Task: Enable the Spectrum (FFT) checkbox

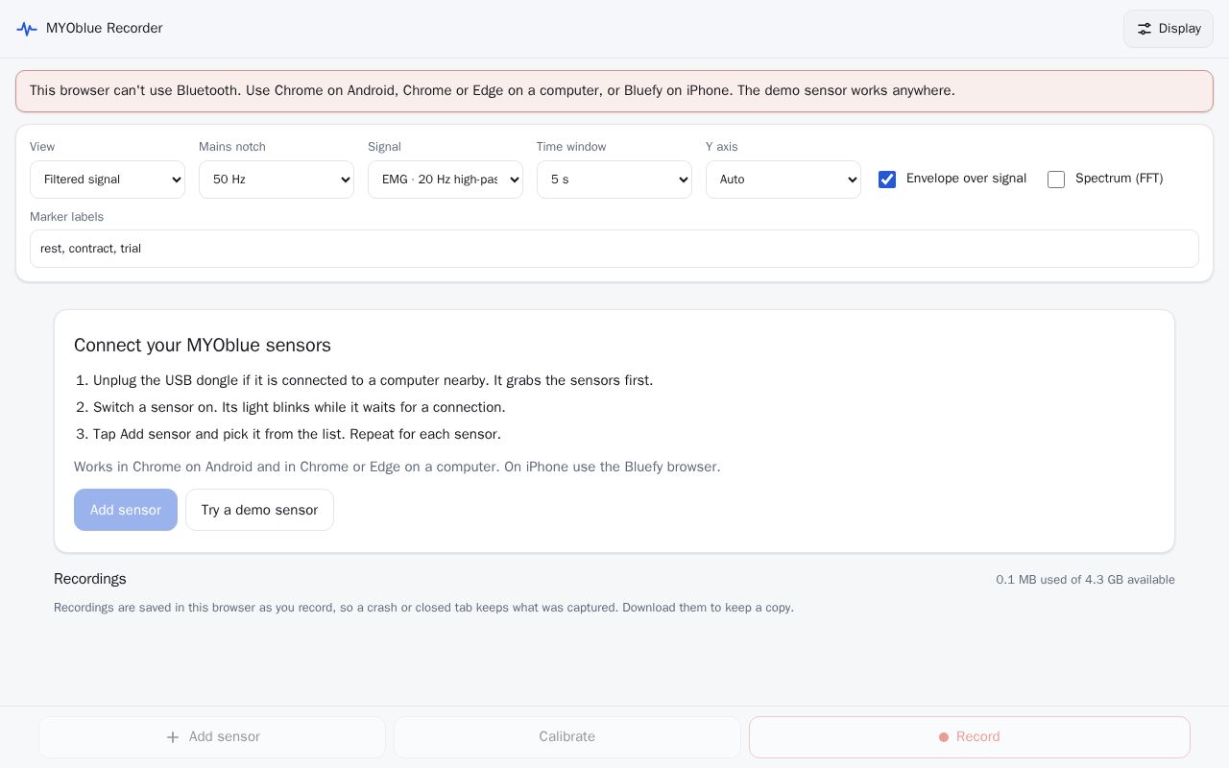Action: coord(1056,180)
